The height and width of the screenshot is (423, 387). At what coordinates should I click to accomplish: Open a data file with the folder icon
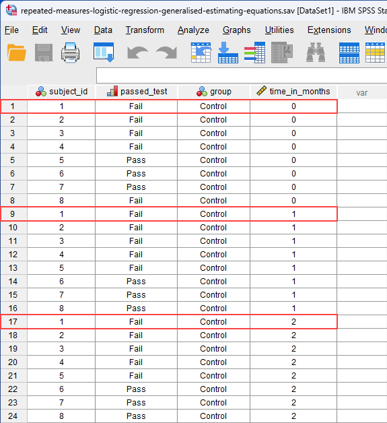pos(17,53)
